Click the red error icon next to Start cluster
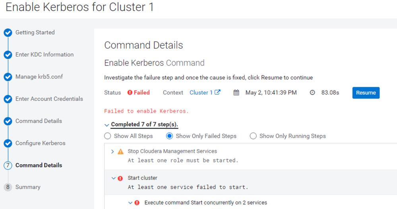 coord(120,178)
